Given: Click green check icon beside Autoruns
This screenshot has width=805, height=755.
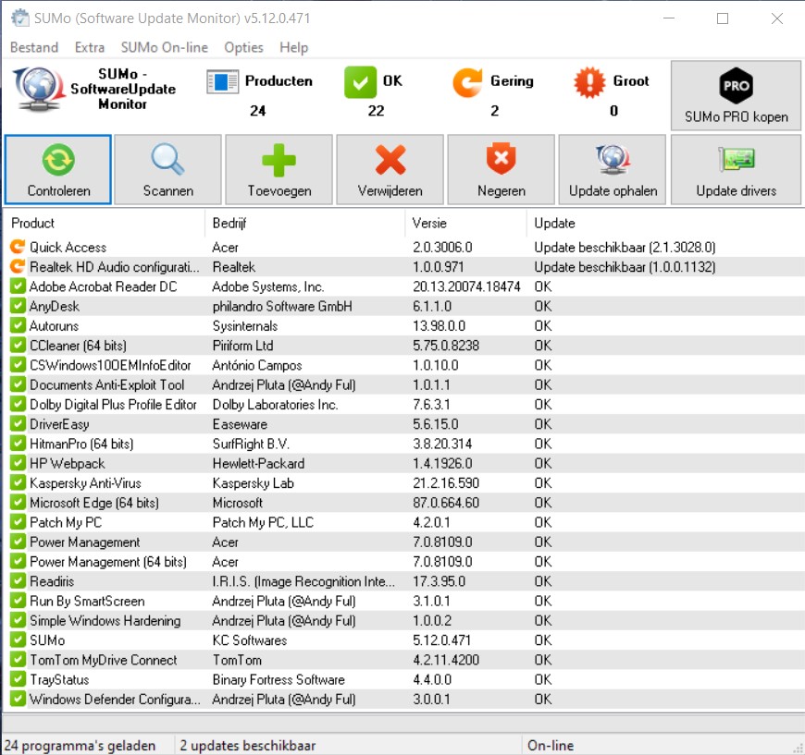Looking at the screenshot, I should coord(18,325).
